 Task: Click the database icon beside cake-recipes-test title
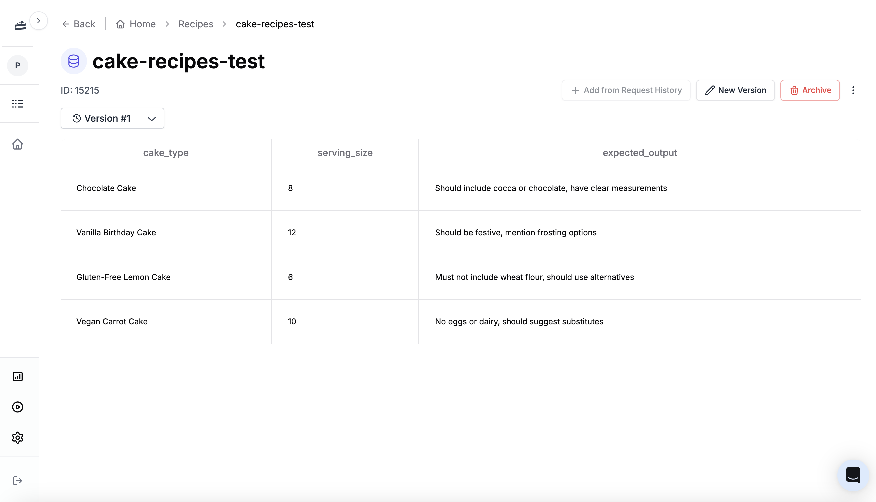(73, 61)
